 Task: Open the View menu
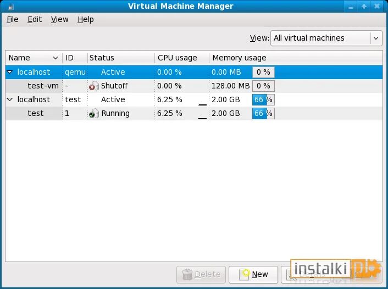point(60,19)
